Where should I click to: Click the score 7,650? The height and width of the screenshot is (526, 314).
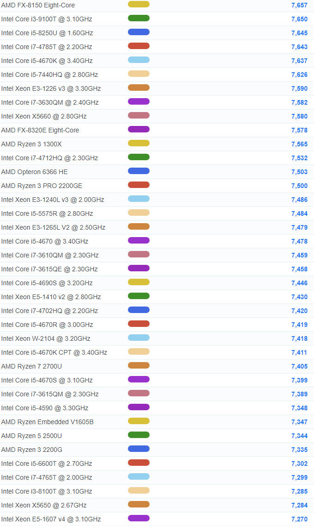click(299, 19)
